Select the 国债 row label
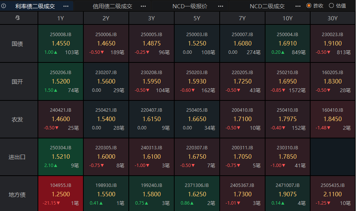This screenshot has width=356, height=211. click(x=17, y=44)
